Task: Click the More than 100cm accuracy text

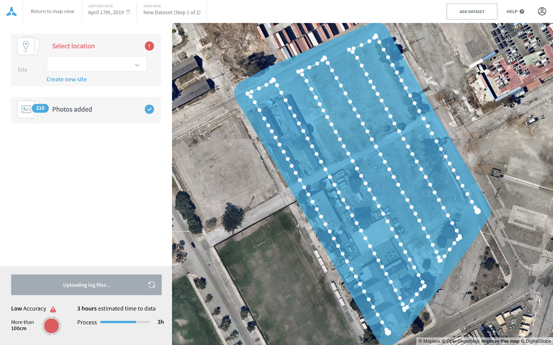Action: (22, 325)
